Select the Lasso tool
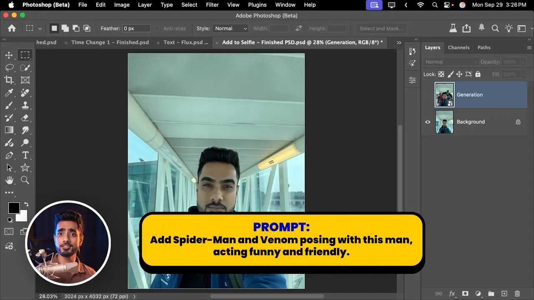The height and width of the screenshot is (300, 534). pyautogui.click(x=9, y=67)
